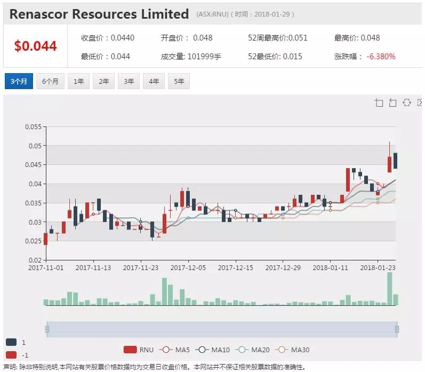The width and height of the screenshot is (425, 372).
Task: Click the 2017-12-05 axis date label
Action: coord(188,267)
